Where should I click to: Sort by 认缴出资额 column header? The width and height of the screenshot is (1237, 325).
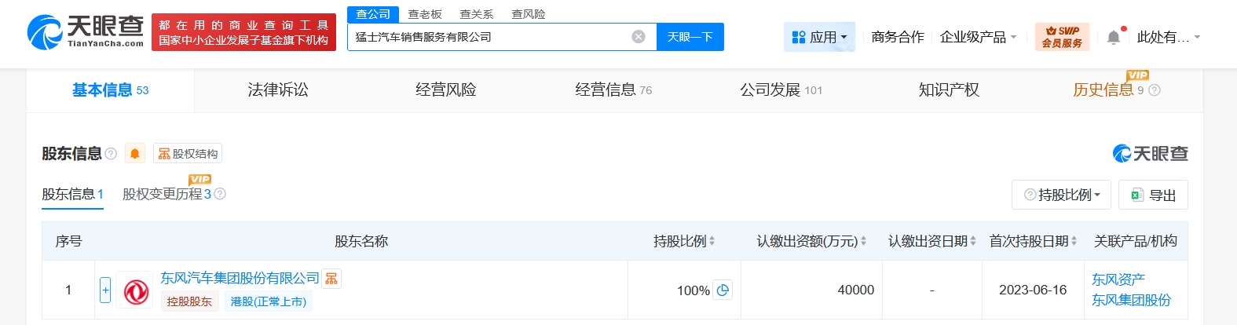(x=811, y=241)
